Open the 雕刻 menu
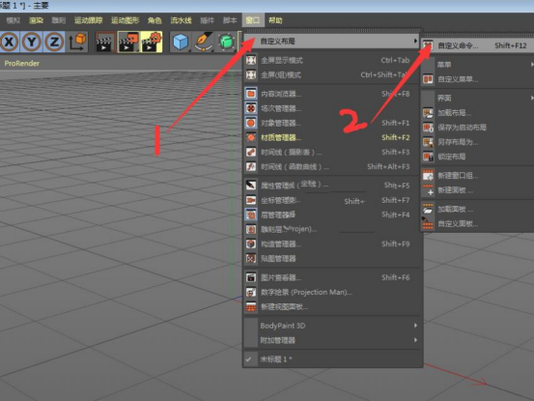The height and width of the screenshot is (401, 534). [x=59, y=20]
